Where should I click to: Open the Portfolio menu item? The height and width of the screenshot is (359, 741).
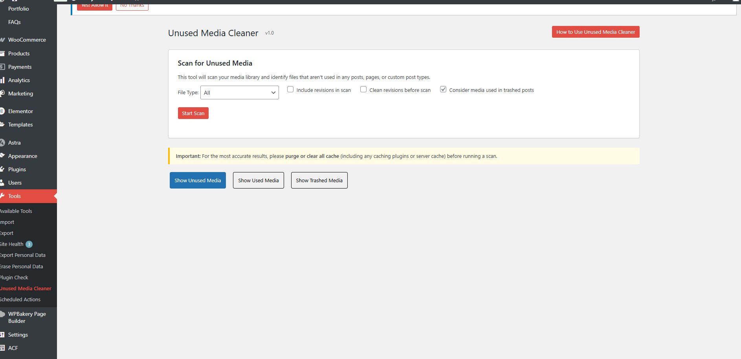pos(18,9)
